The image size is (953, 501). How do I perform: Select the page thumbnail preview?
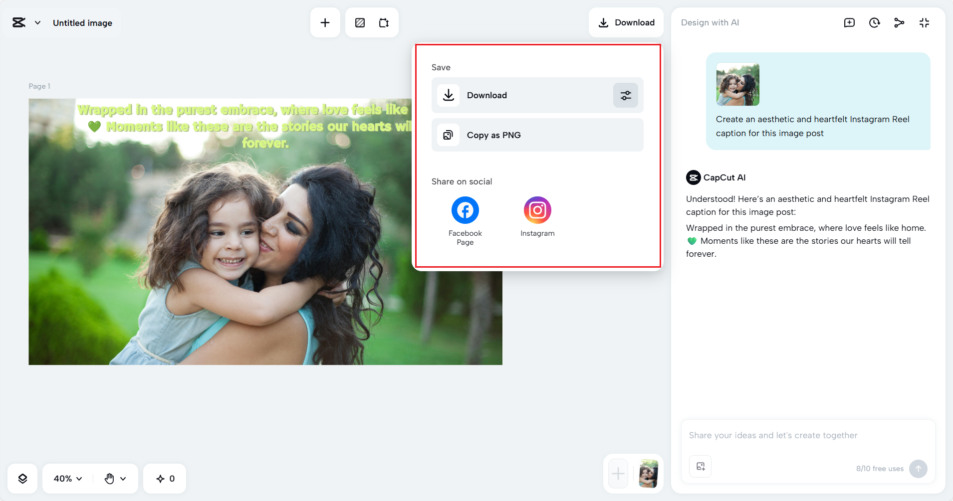pos(648,473)
